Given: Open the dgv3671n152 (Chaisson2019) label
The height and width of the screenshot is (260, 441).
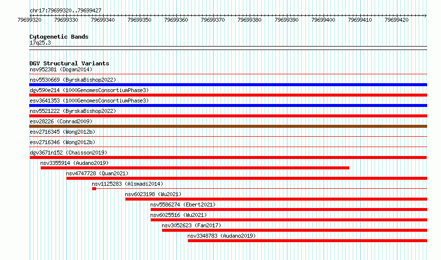Looking at the screenshot, I should [x=68, y=153].
